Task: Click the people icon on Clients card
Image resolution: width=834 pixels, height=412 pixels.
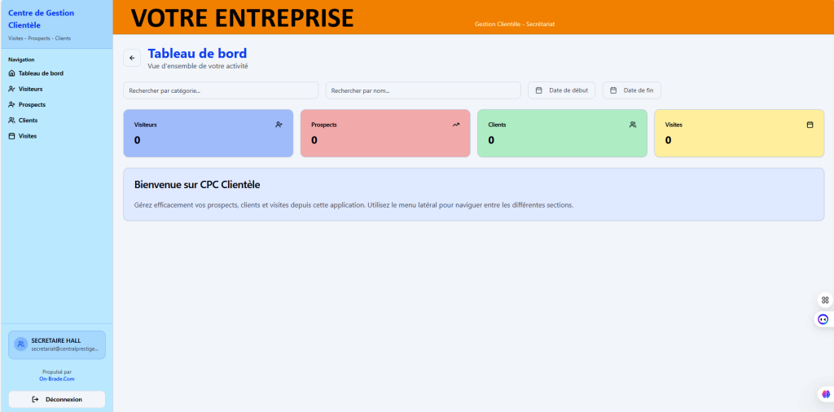Action: tap(633, 125)
